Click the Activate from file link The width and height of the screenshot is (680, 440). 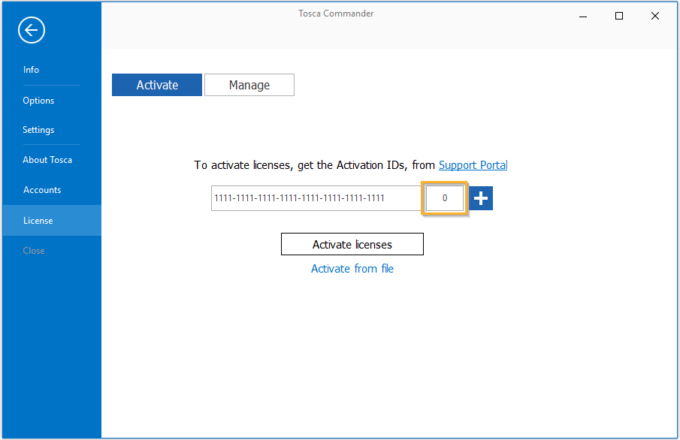[x=352, y=269]
